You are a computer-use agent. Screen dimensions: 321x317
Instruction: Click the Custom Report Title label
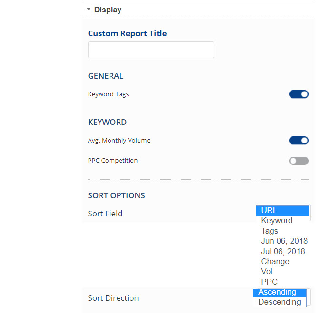point(128,33)
